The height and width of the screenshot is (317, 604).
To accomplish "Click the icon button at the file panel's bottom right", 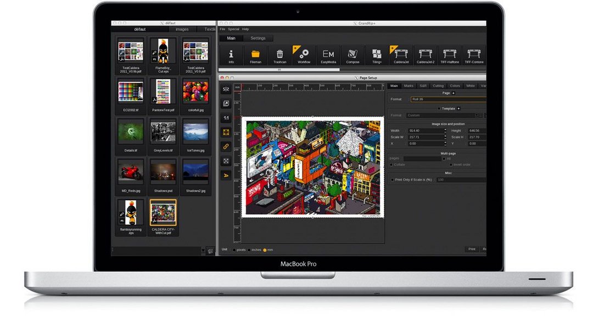I will 210,251.
